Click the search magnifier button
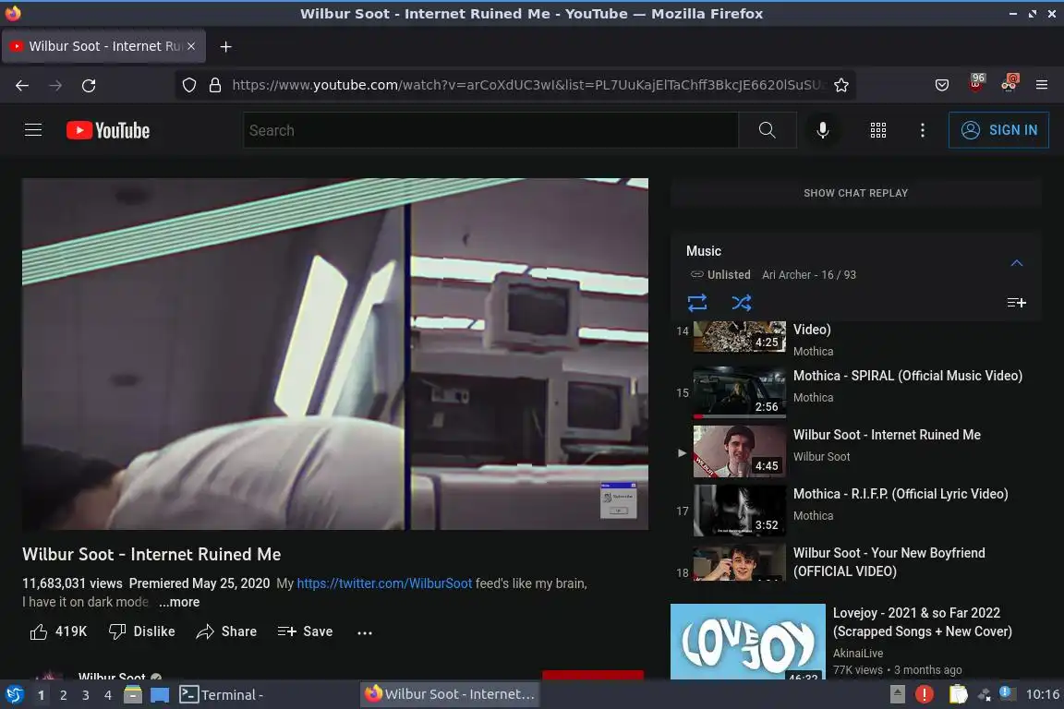This screenshot has width=1064, height=709. (x=767, y=130)
